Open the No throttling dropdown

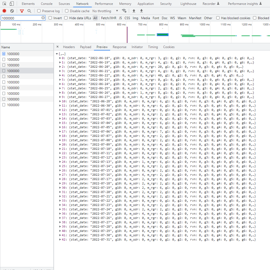click(x=105, y=11)
